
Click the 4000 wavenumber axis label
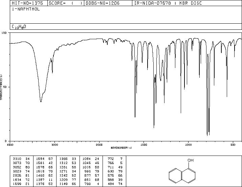coord(10,145)
